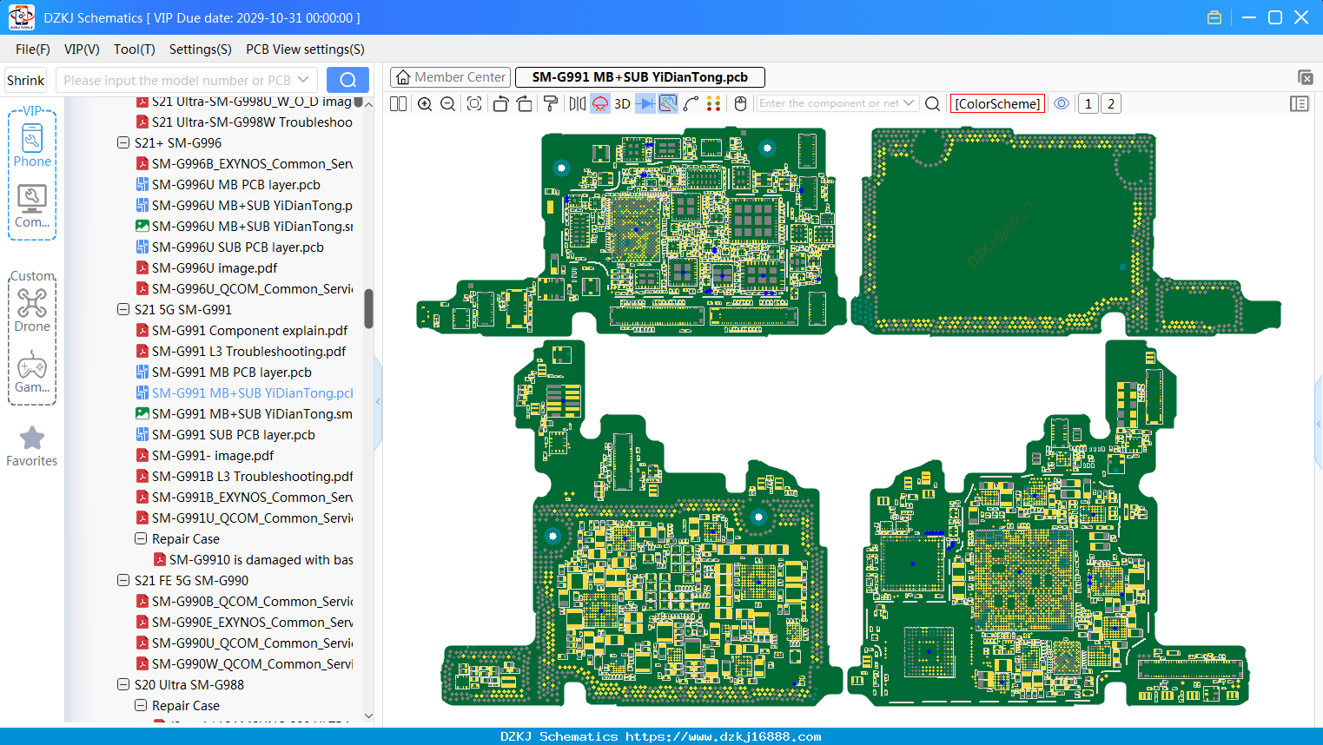Open the Game console category
1323x745 pixels.
coord(32,372)
